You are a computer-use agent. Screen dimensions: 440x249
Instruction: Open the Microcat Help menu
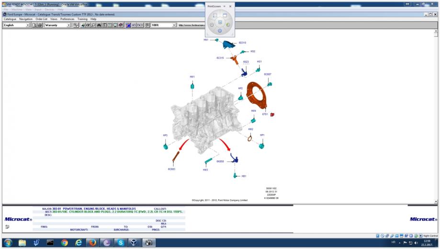(93, 19)
